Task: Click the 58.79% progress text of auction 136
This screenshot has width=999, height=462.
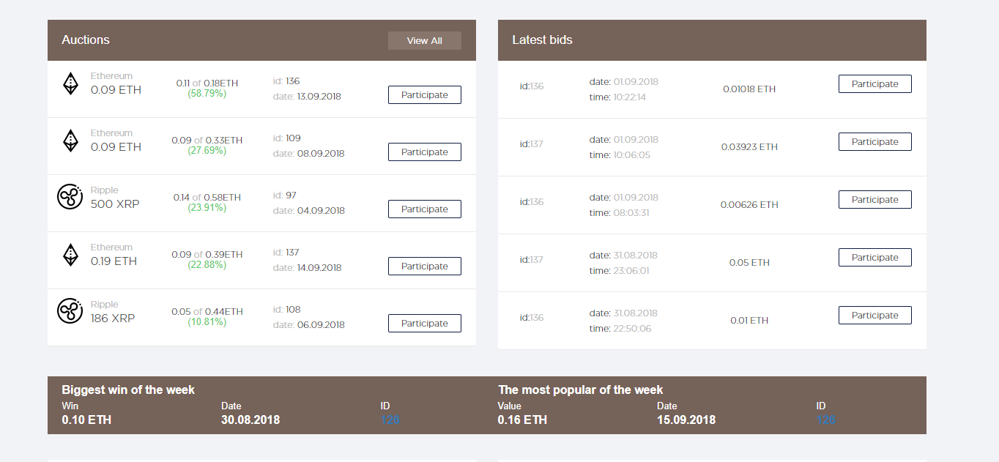Action: point(207,94)
